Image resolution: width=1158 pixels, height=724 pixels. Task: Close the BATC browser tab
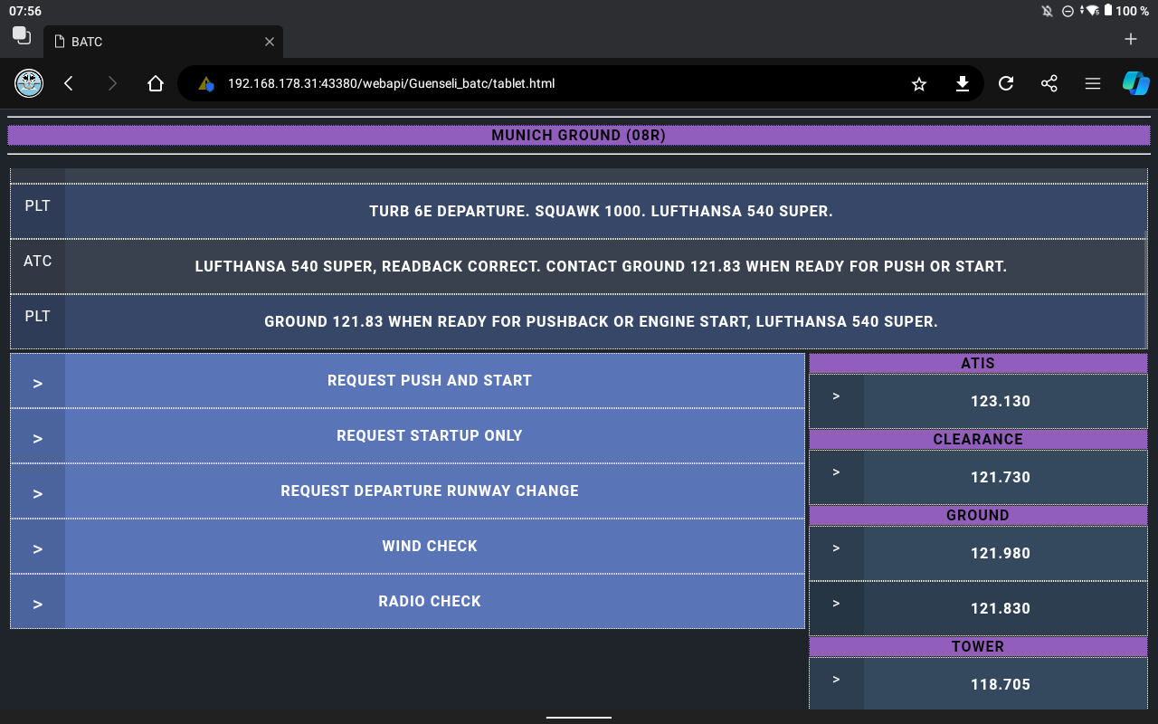tap(270, 42)
